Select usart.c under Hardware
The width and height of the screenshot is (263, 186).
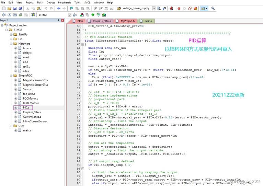27,57
